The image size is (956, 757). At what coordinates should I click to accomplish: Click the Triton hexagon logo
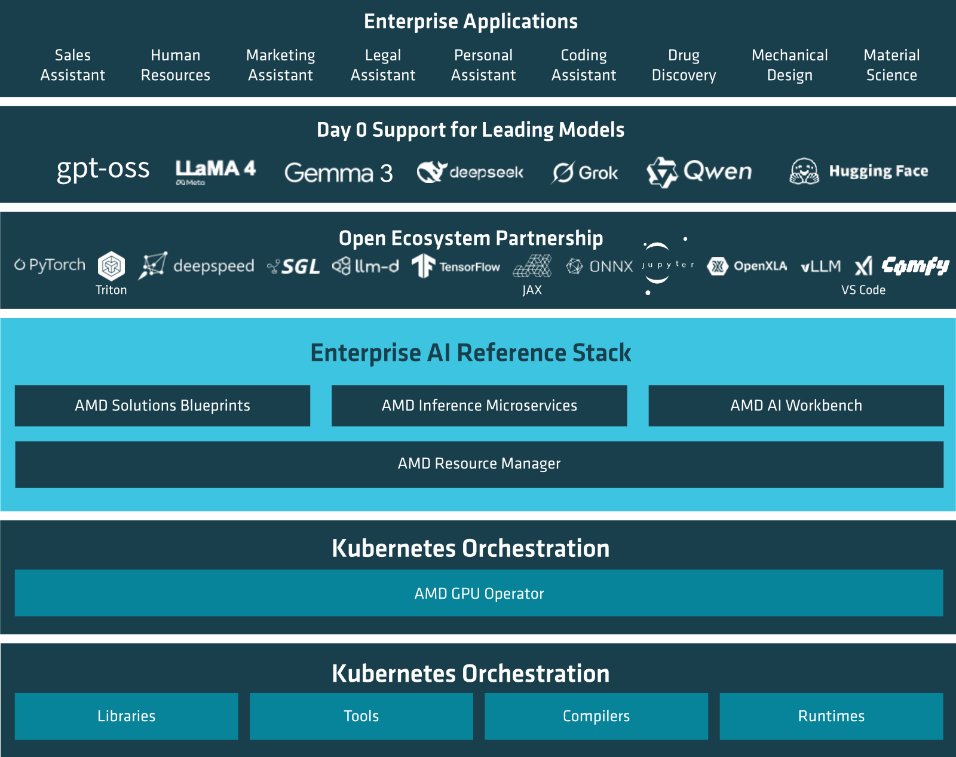click(111, 266)
